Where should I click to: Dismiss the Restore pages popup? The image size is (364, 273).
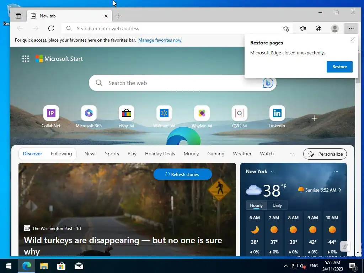352,39
